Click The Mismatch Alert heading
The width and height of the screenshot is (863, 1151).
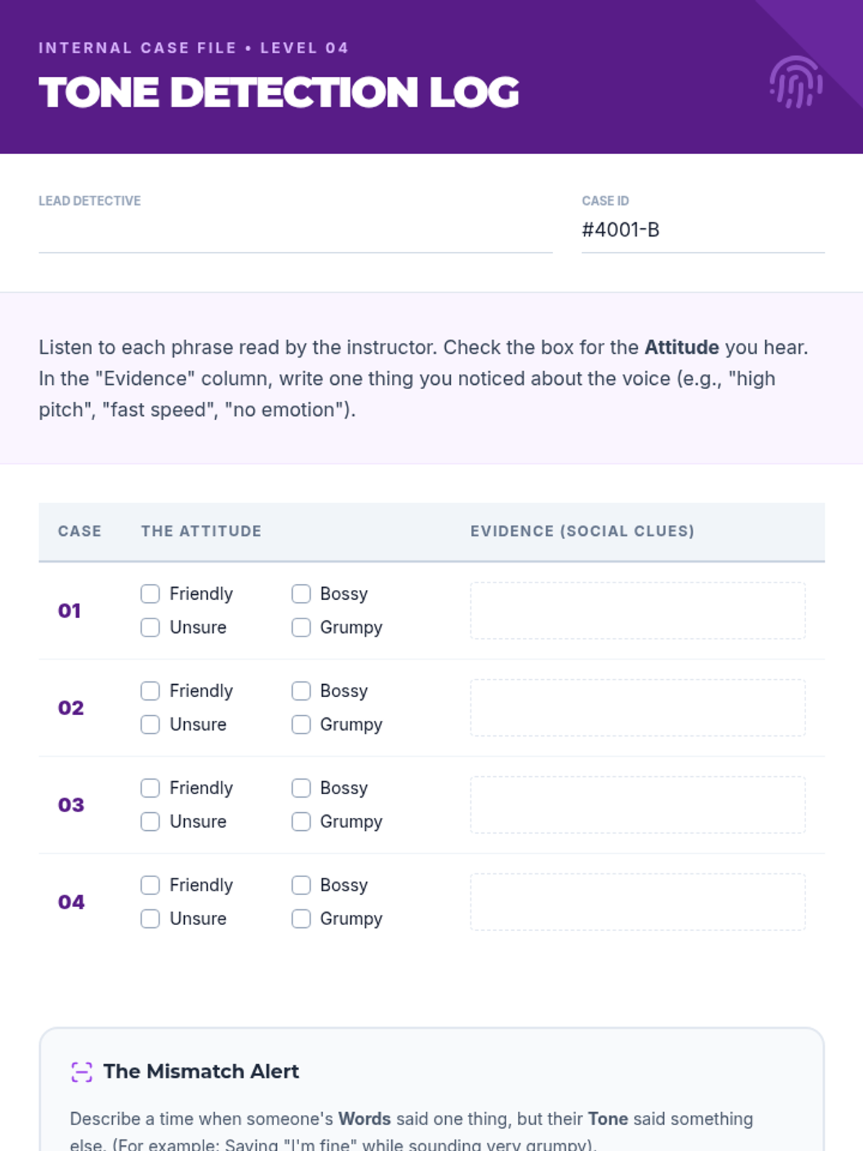pos(201,1072)
